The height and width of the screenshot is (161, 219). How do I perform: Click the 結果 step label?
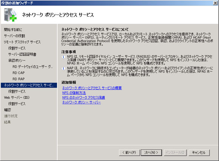point(8,122)
